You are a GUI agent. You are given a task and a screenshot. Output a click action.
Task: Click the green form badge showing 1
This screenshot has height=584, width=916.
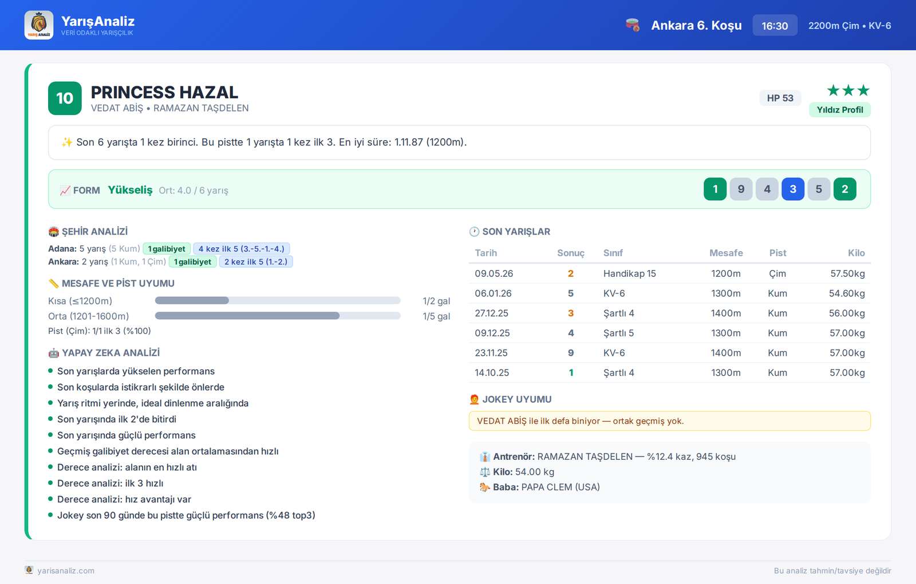(715, 189)
